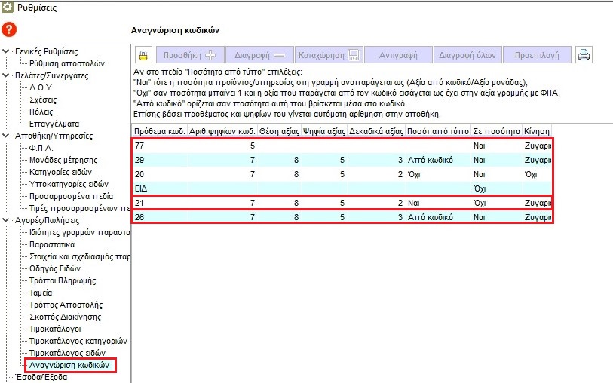This screenshot has width=613, height=383.
Task: Select Πόλεις tree item
Action: tap(41, 112)
